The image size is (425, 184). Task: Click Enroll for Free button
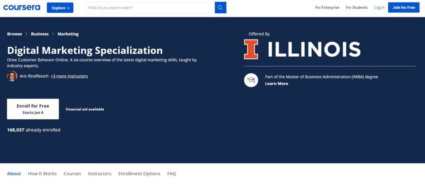(x=33, y=109)
